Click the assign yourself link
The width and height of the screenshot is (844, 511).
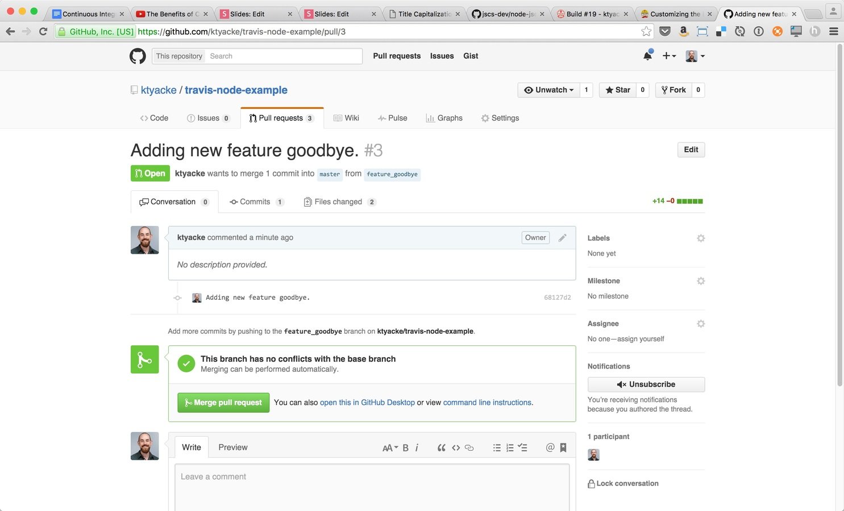(640, 339)
